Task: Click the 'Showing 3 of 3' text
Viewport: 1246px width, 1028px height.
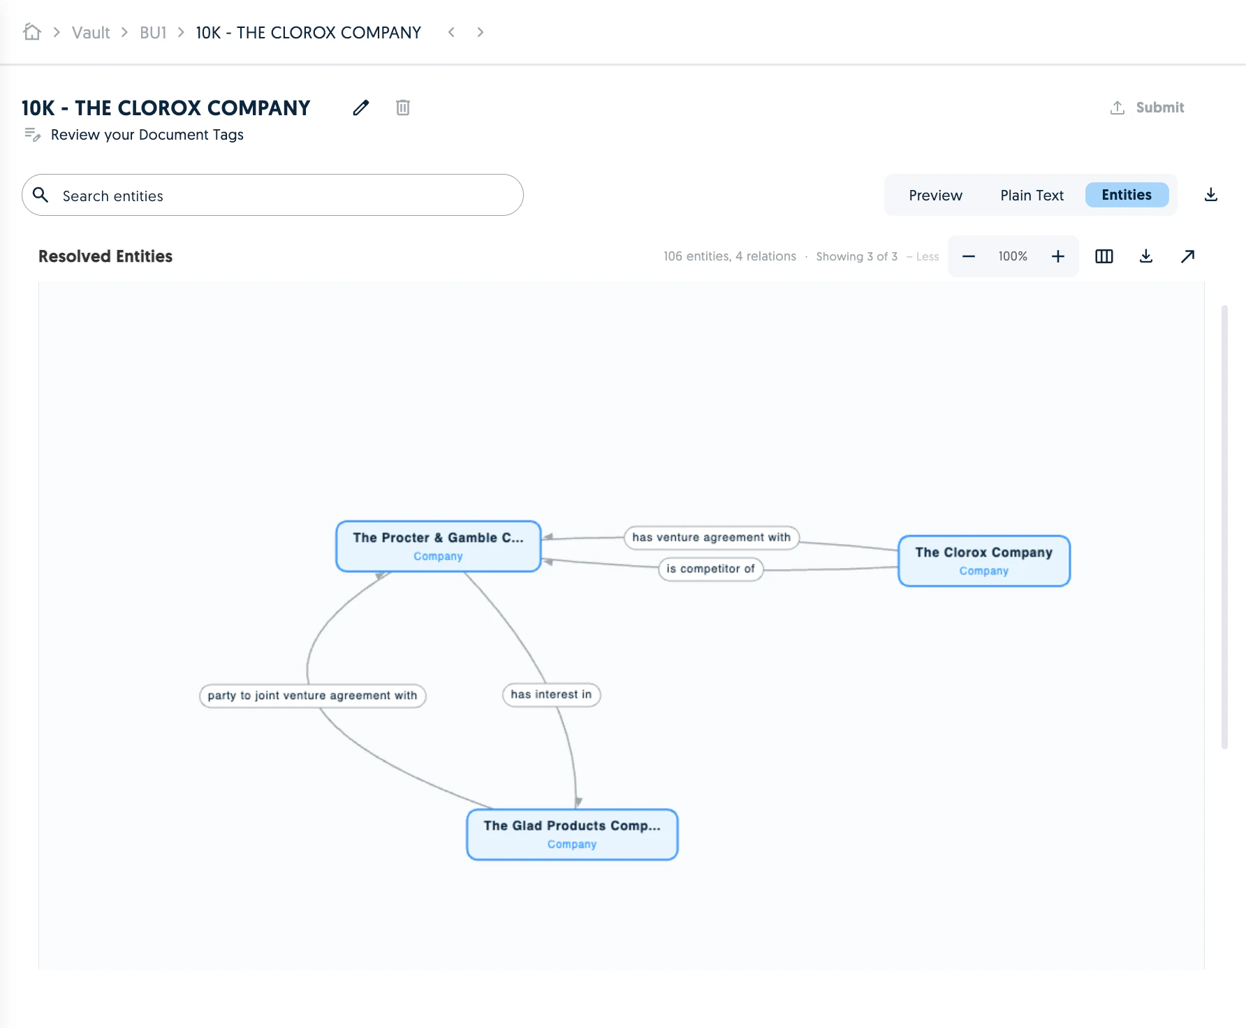Action: click(x=857, y=256)
